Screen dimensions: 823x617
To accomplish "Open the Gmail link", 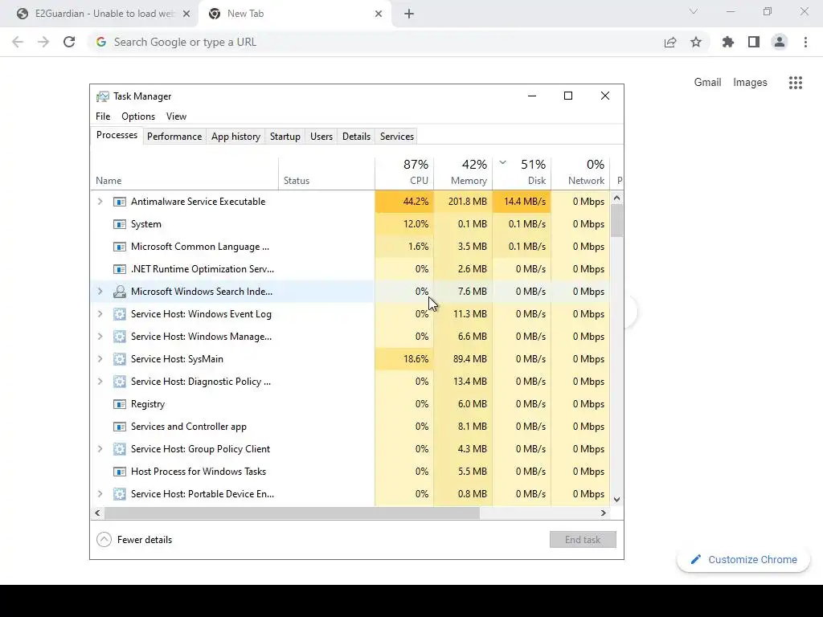I will [707, 83].
